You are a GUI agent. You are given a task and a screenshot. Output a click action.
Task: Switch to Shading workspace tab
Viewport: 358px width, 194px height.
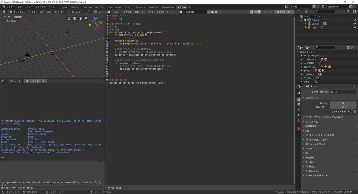(128, 7)
